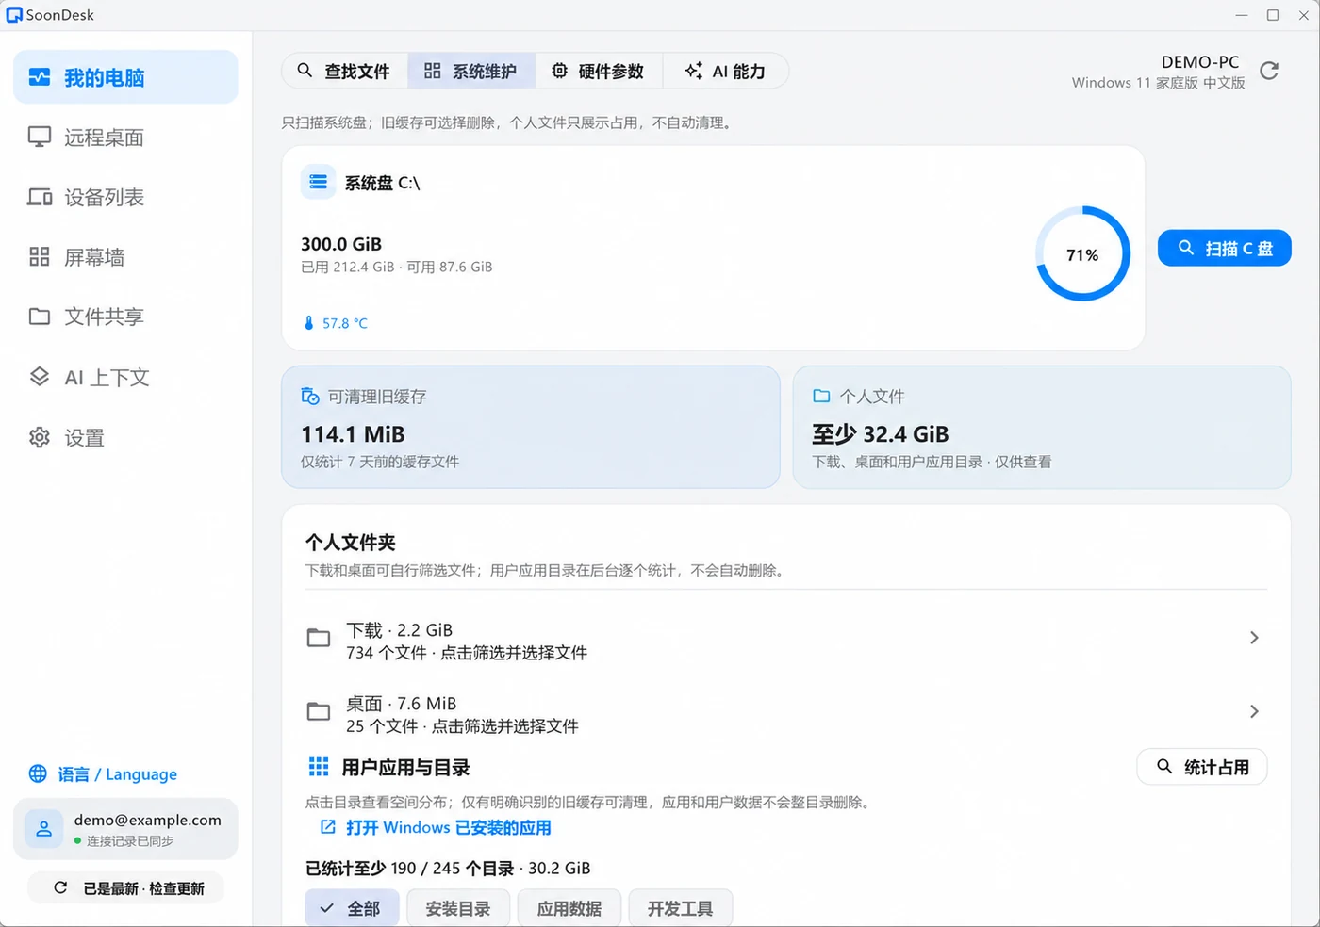1320x927 pixels.
Task: Switch to the AI 能力 tab
Action: 725,72
